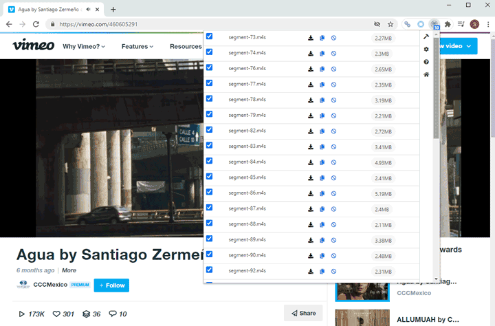This screenshot has width=495, height=326.
Task: Copy link for segment-83.m4s
Action: (x=322, y=147)
